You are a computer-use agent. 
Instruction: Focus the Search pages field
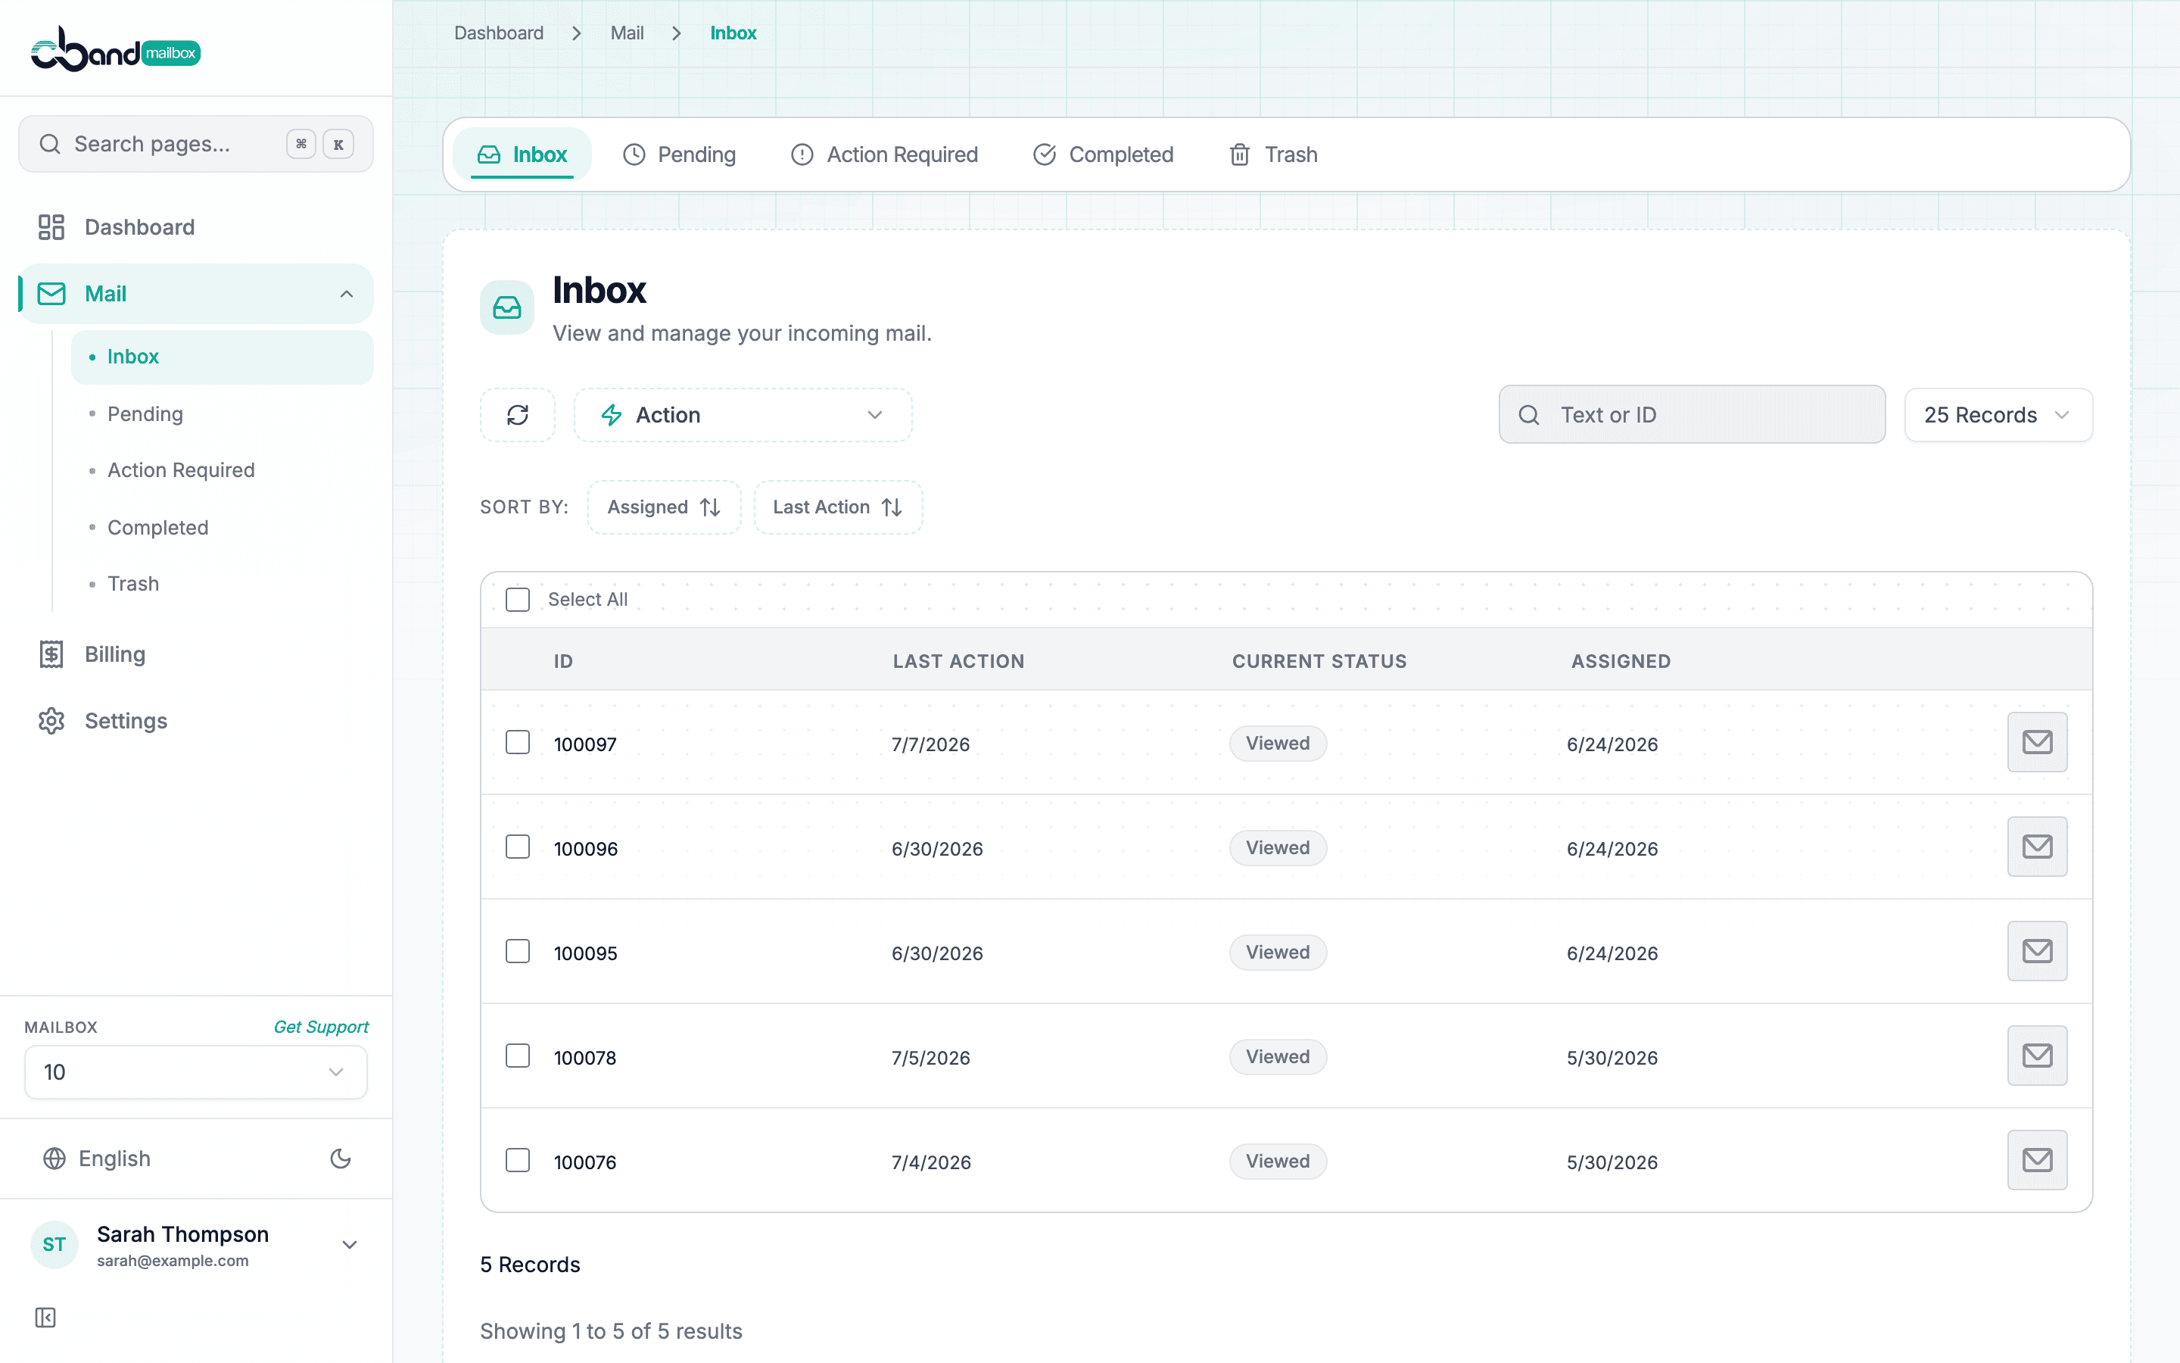(x=195, y=144)
